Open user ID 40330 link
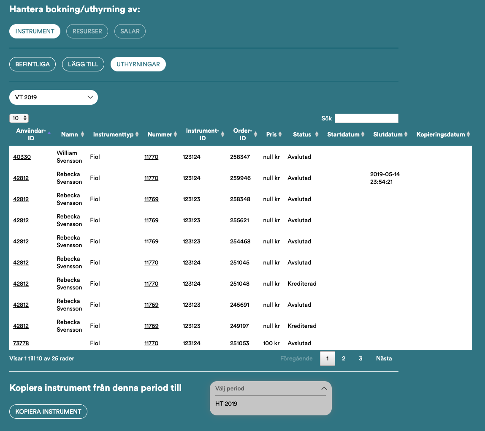 22,157
